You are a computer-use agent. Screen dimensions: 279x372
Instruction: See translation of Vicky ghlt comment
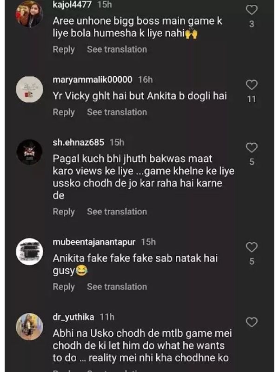pyautogui.click(x=117, y=112)
